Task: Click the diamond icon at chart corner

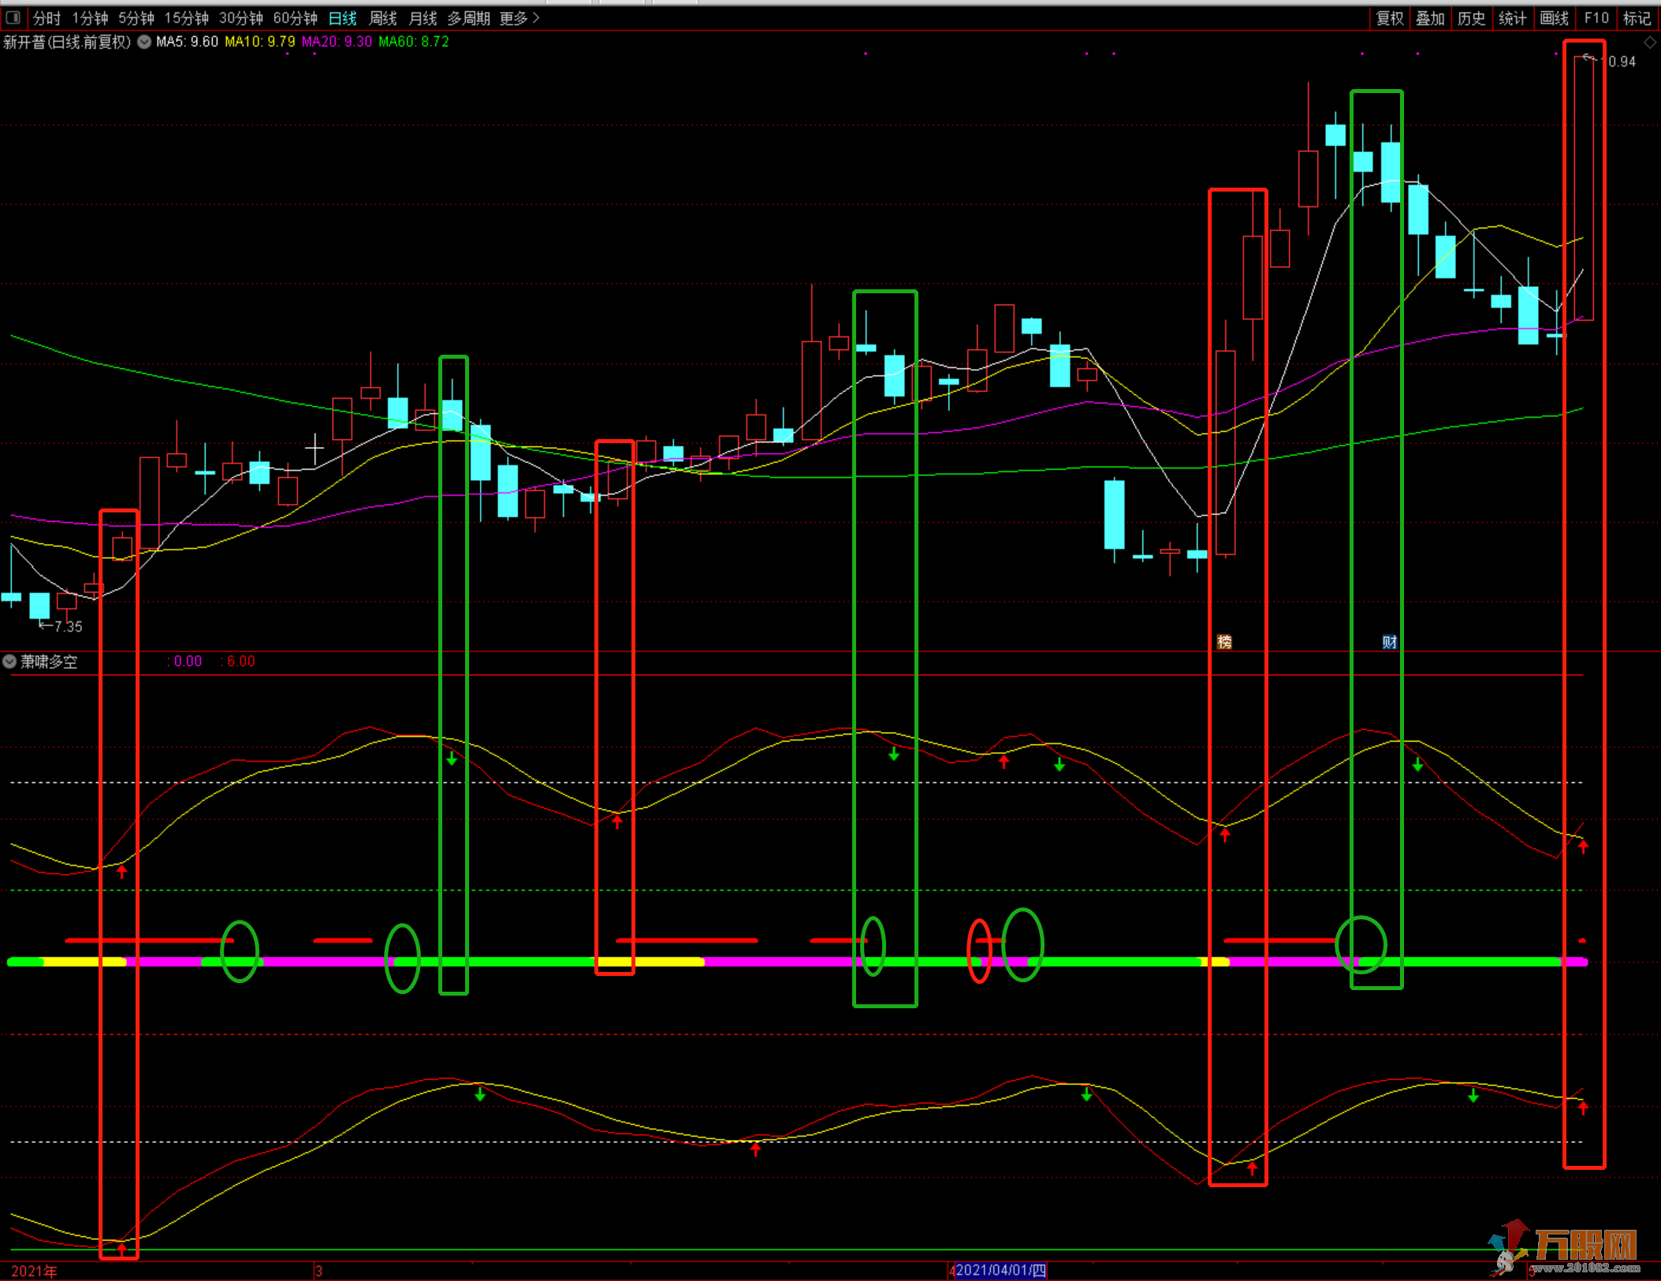Action: tap(1650, 43)
